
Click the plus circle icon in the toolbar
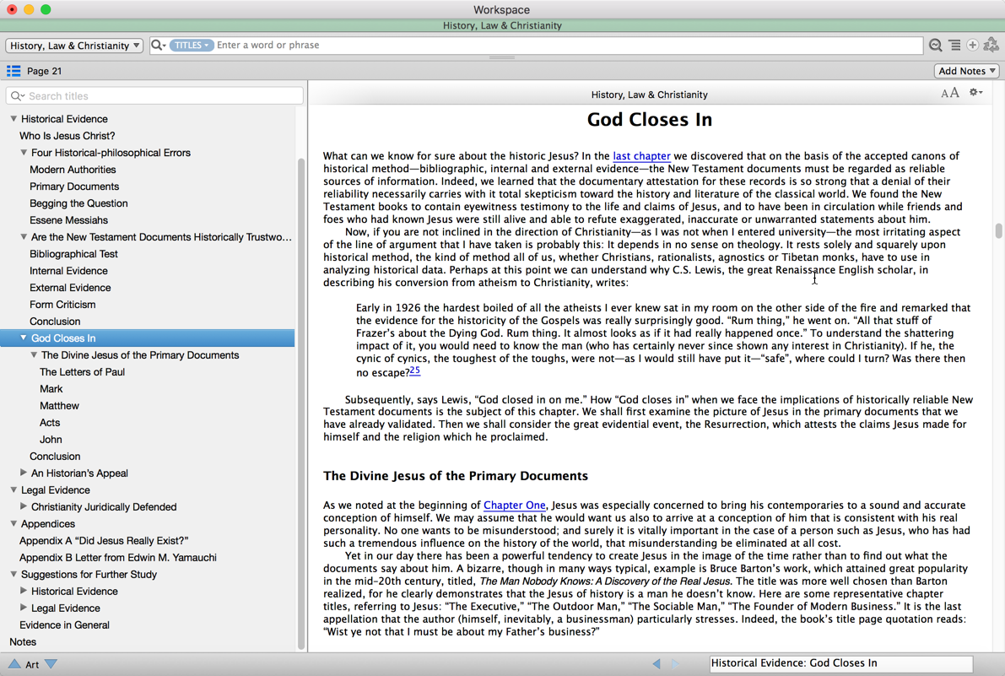click(x=972, y=45)
